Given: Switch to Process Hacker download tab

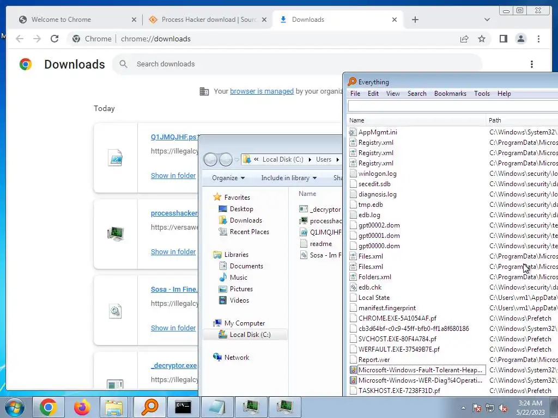Looking at the screenshot, I should click(209, 20).
